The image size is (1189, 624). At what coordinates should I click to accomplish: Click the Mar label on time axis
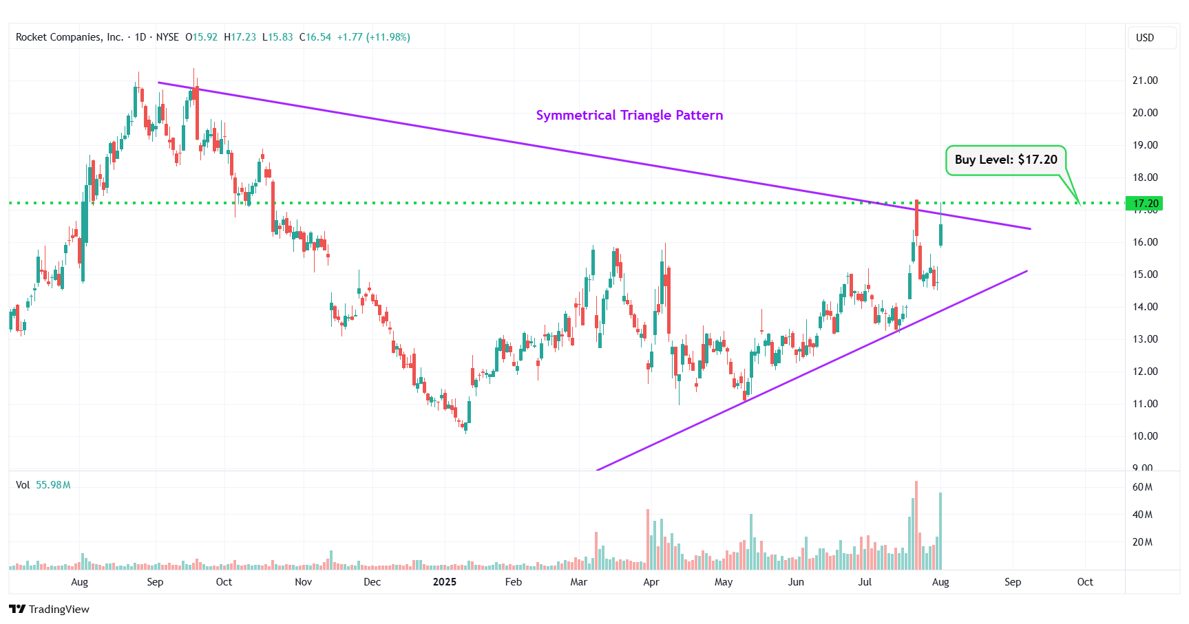579,582
